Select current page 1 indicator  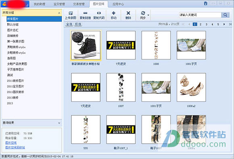click(195, 24)
